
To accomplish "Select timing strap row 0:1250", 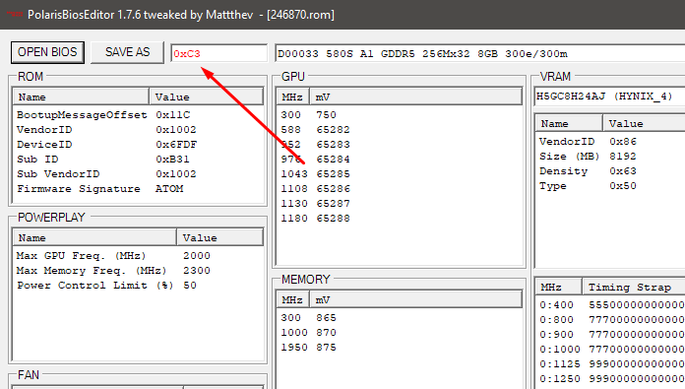I will click(611, 379).
